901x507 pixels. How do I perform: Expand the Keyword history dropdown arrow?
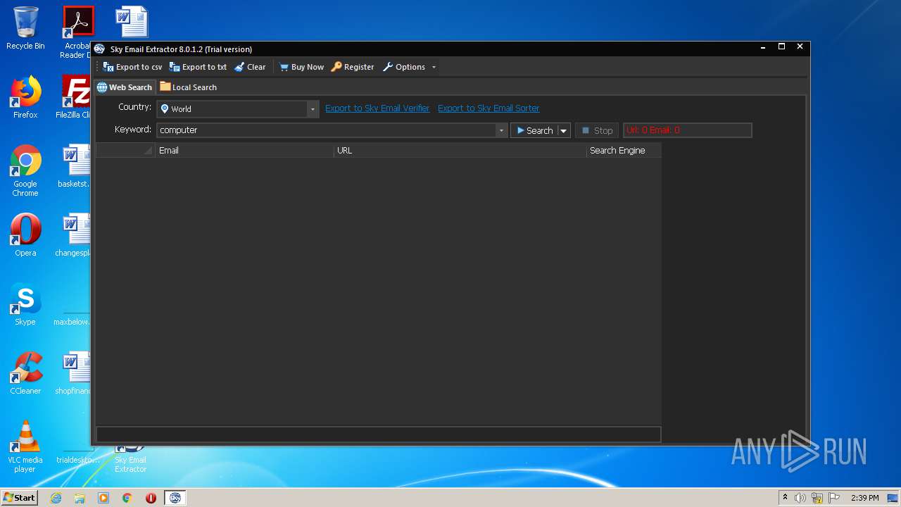tap(501, 130)
